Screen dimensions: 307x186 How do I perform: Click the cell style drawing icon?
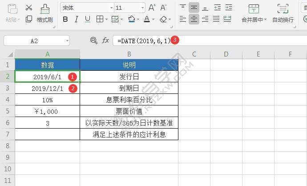click(115, 19)
